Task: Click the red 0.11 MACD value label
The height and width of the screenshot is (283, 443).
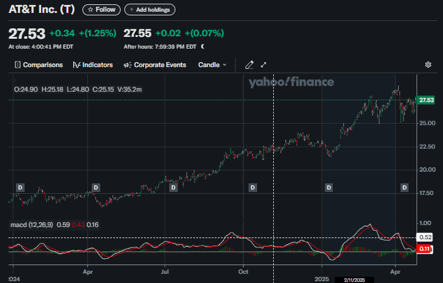Action: (x=425, y=249)
